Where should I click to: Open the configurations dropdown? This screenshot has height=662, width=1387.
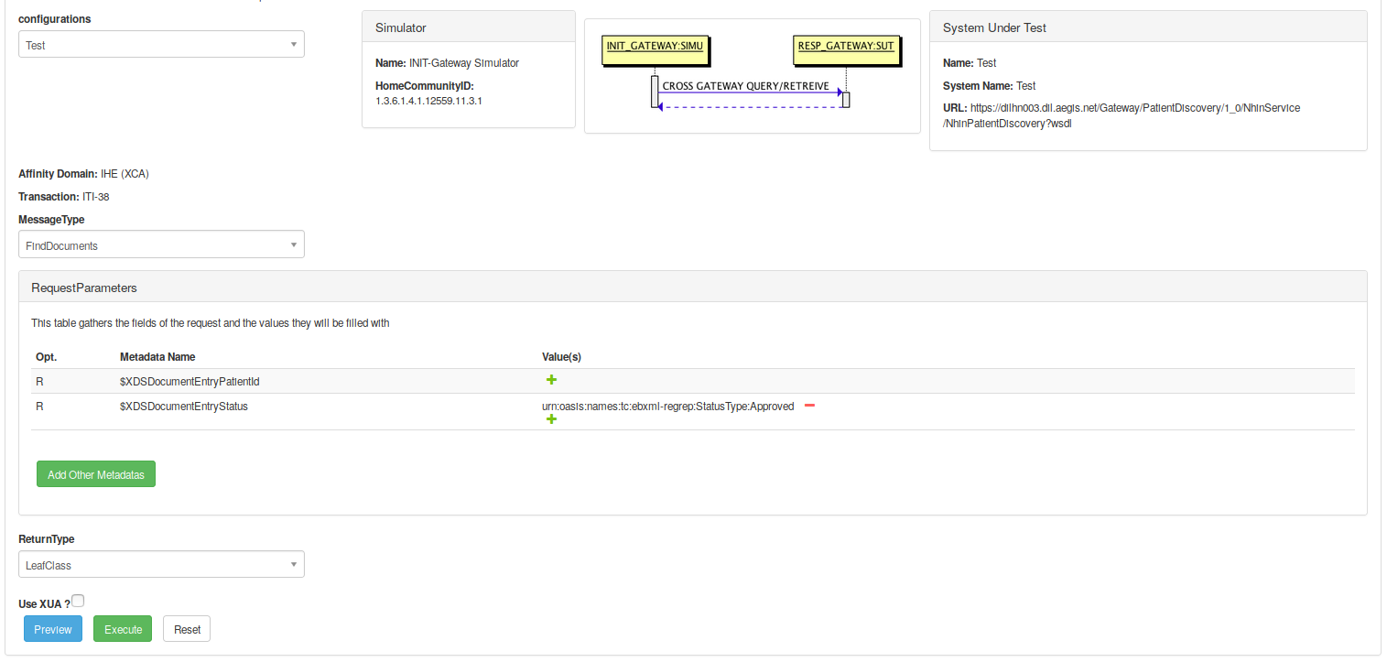[x=161, y=44]
